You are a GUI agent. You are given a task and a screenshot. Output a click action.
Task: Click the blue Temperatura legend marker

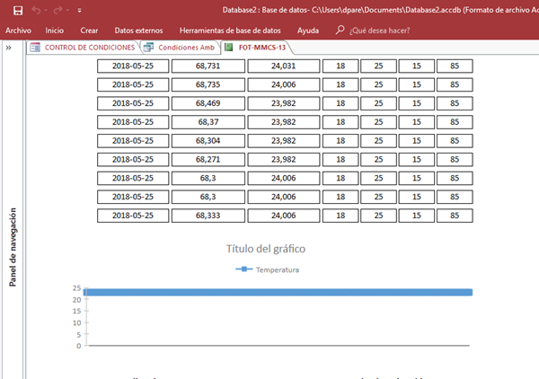(244, 269)
